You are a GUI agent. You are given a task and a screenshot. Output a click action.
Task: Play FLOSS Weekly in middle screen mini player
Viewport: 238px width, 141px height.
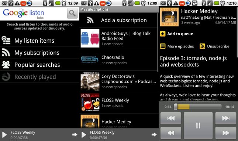tap(84, 135)
